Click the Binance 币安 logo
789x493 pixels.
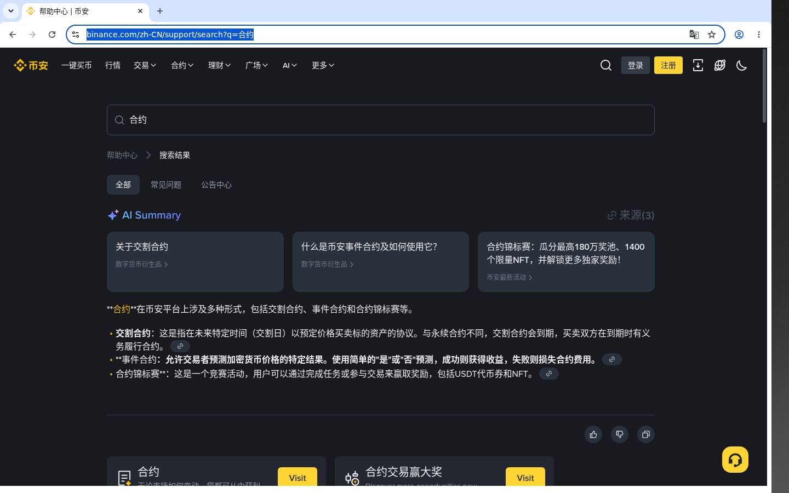pyautogui.click(x=31, y=65)
